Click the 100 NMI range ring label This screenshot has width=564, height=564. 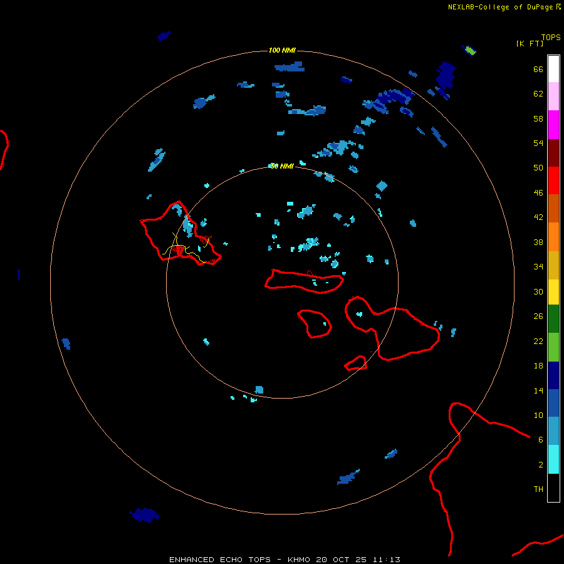click(282, 50)
